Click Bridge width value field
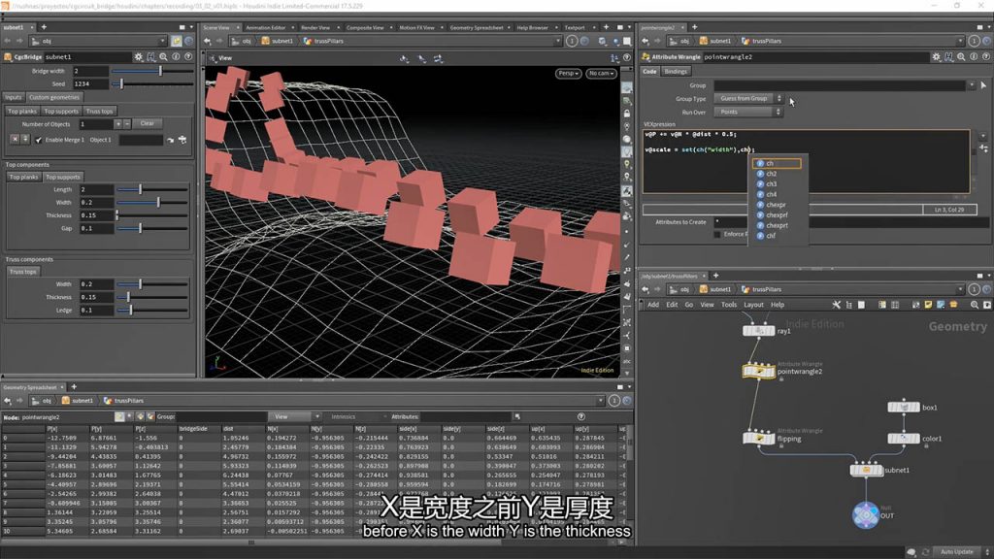The height and width of the screenshot is (559, 994). [90, 71]
